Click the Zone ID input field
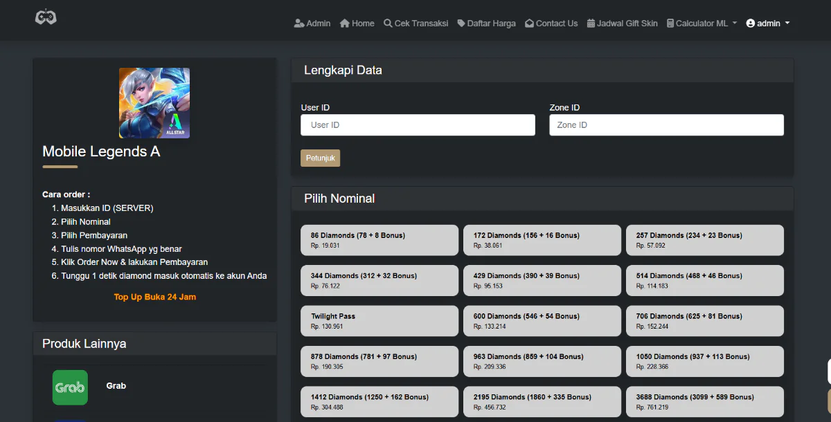This screenshot has width=831, height=422. point(666,125)
